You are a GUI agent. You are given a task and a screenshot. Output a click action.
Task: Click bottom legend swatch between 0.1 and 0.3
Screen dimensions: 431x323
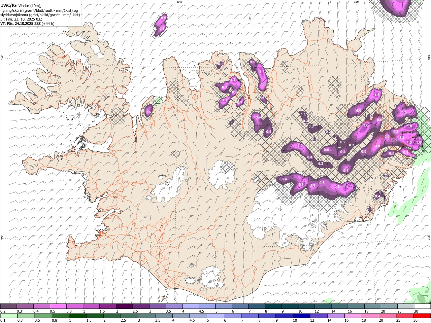pyautogui.click(x=9, y=316)
